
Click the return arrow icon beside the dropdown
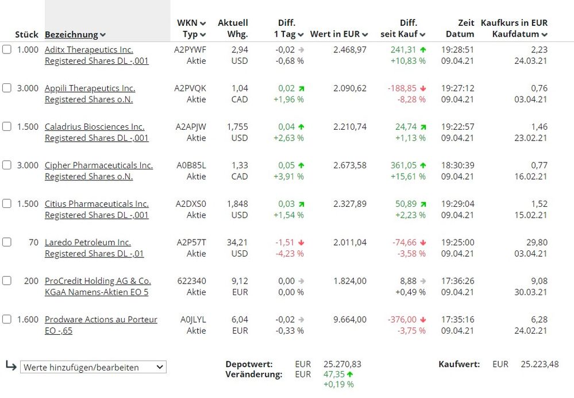tap(11, 366)
